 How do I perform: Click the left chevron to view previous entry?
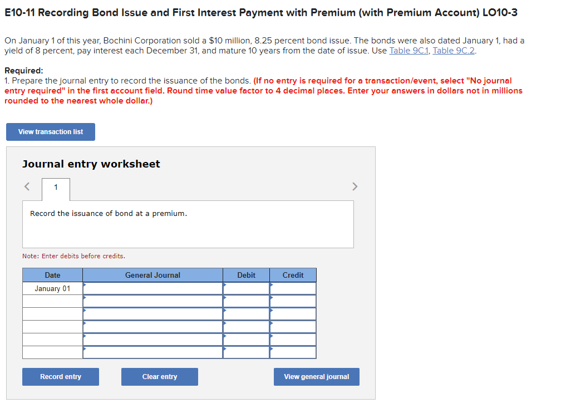click(27, 186)
